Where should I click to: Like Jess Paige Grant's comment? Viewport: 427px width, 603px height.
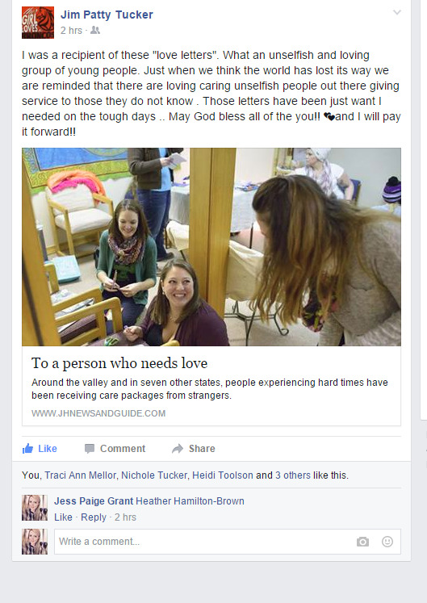point(63,517)
